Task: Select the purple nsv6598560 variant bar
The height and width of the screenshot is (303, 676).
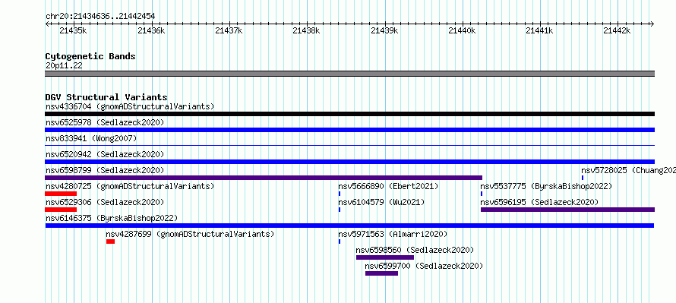Action: pos(385,257)
